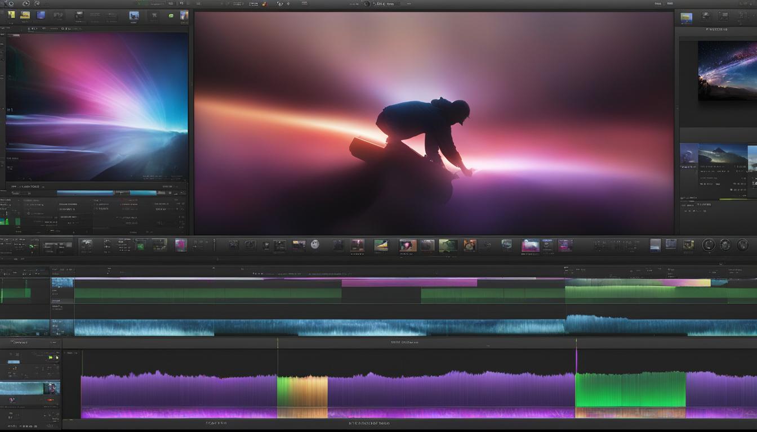Select the rewind loop icon at top left
Screen dimensions: 757x432
25,4
